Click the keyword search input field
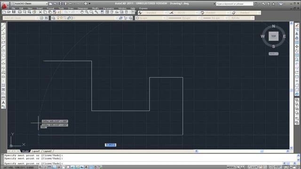Screen dimensions: 301x169 click(234, 4)
